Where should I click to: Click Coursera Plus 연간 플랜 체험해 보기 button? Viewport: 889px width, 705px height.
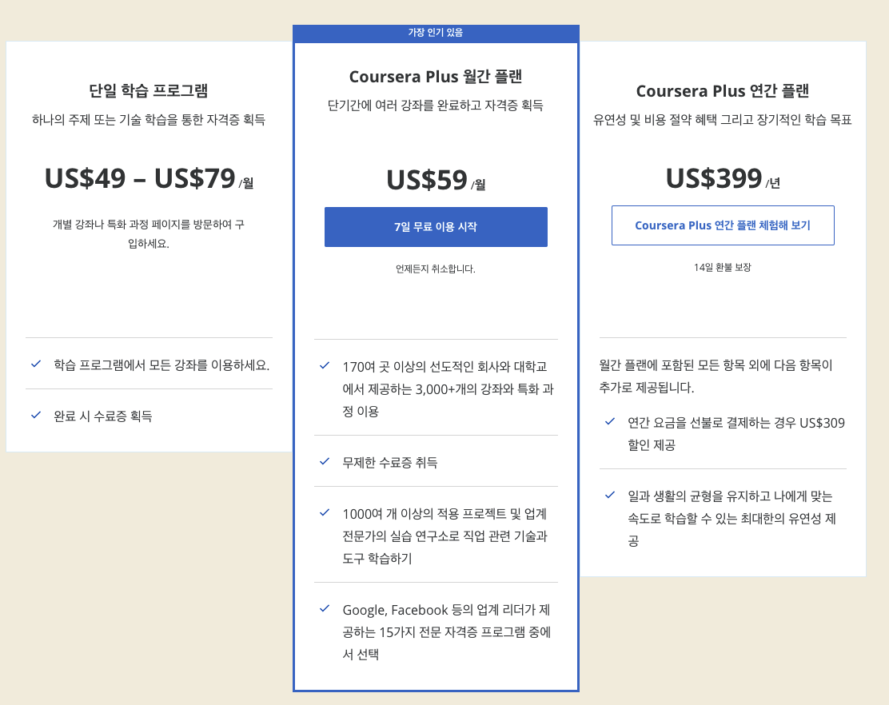click(x=723, y=225)
